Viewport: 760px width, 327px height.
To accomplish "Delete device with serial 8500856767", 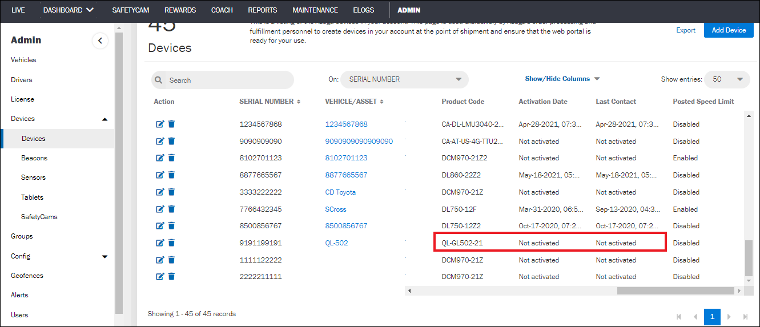I will click(x=171, y=225).
